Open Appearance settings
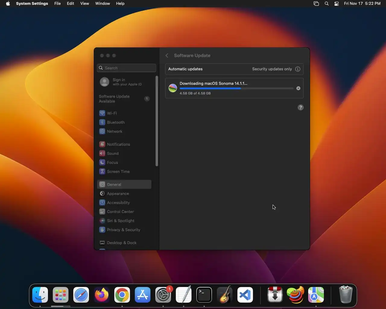386x309 pixels. tap(124, 193)
